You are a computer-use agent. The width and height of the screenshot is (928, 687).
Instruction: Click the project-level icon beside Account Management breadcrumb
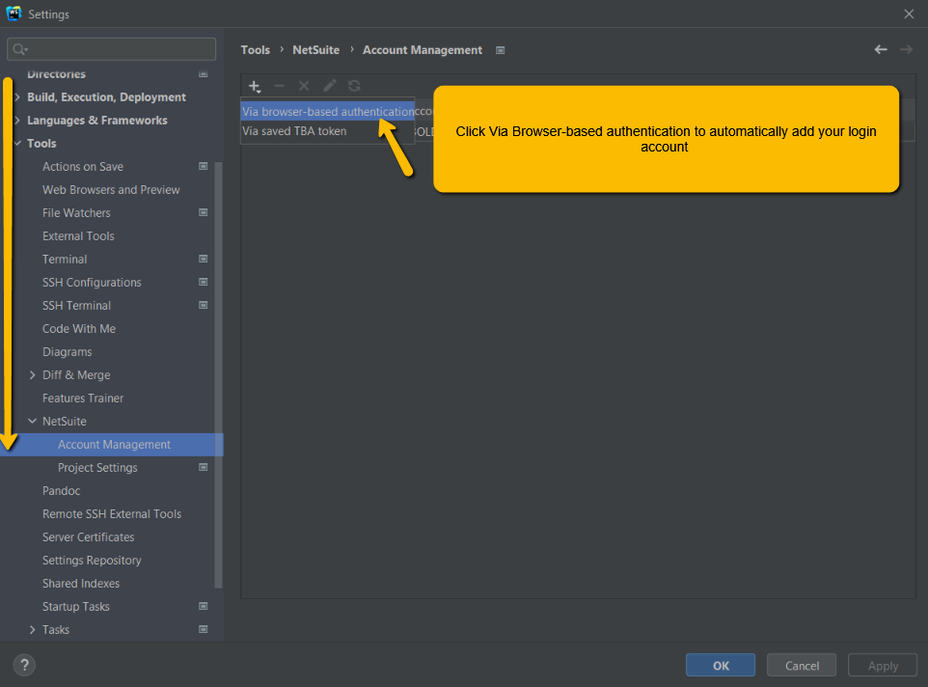pos(500,50)
